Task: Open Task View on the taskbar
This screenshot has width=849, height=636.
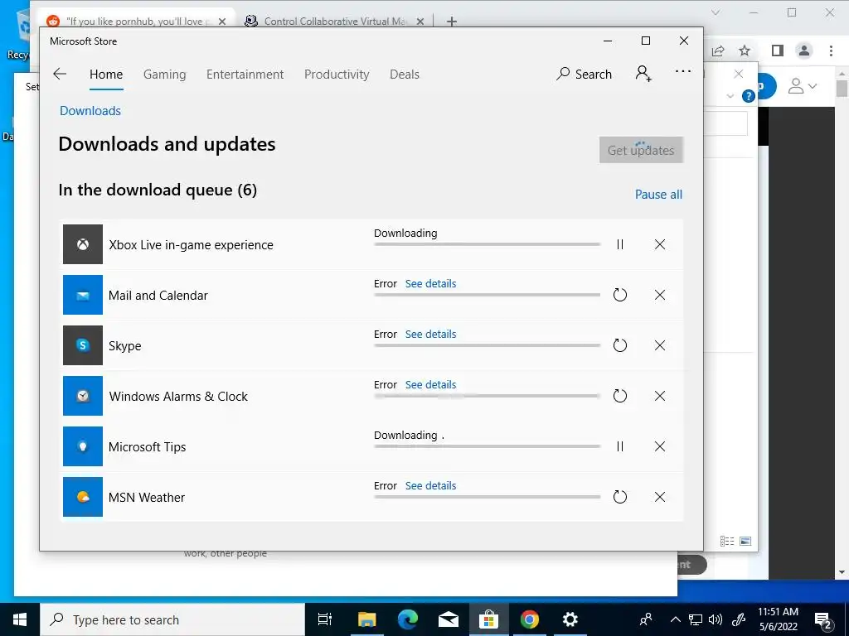Action: coord(325,619)
